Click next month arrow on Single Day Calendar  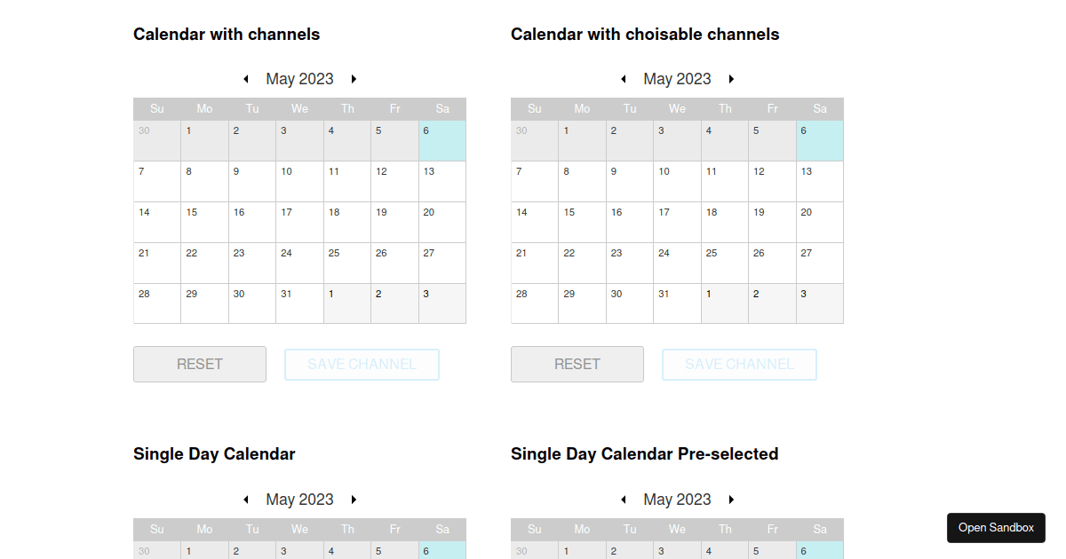pos(354,499)
